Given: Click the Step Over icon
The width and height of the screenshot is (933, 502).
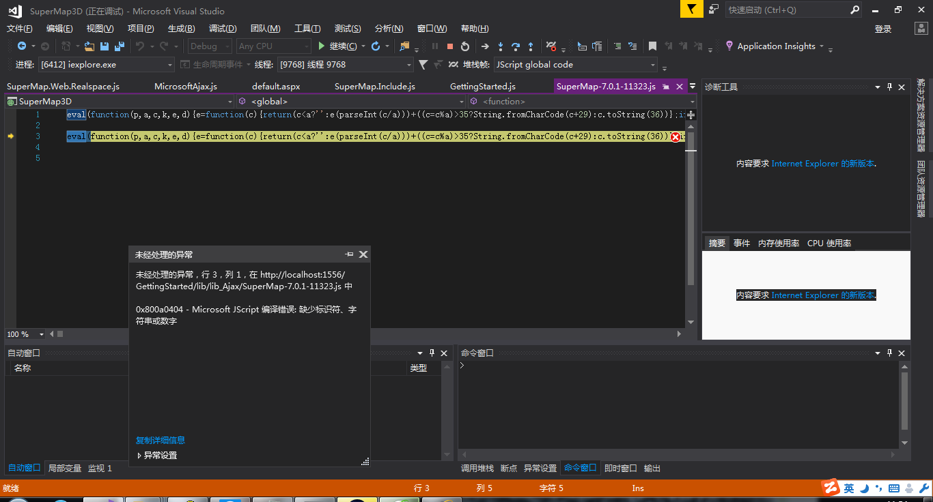Looking at the screenshot, I should pyautogui.click(x=516, y=46).
